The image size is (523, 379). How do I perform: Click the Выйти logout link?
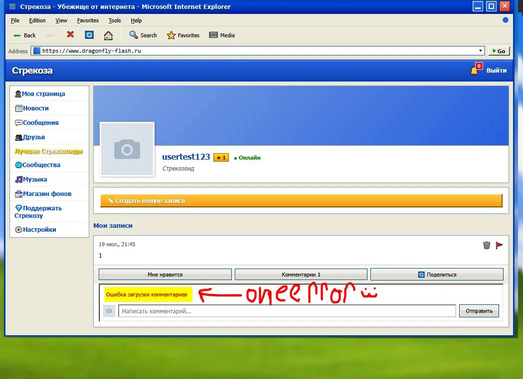coord(496,71)
